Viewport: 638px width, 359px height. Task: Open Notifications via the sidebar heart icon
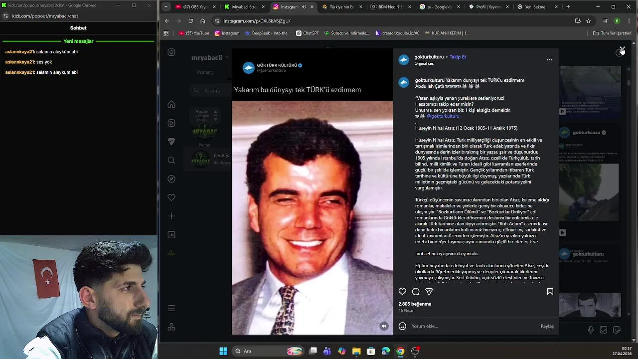pyautogui.click(x=171, y=197)
